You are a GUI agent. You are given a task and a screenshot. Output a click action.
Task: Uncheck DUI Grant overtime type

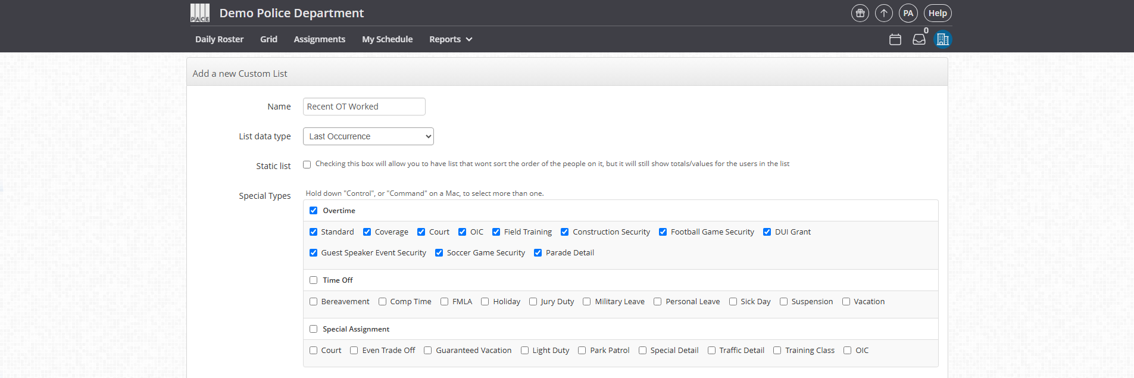(x=767, y=232)
